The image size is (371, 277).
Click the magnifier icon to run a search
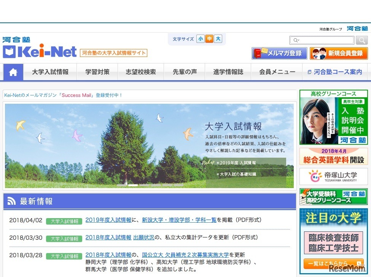coord(361,40)
